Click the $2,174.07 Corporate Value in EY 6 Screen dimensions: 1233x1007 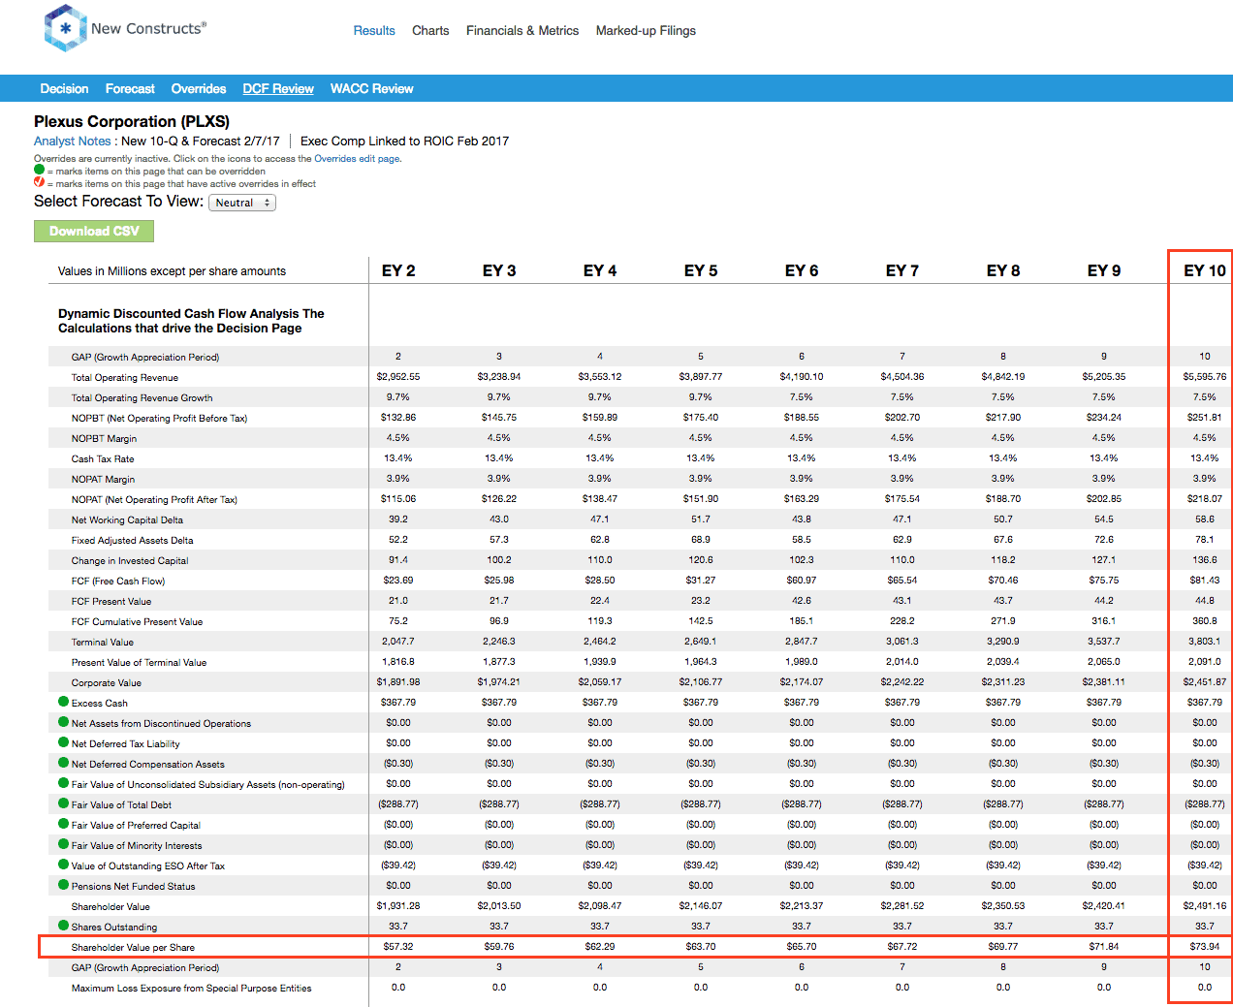(x=802, y=681)
